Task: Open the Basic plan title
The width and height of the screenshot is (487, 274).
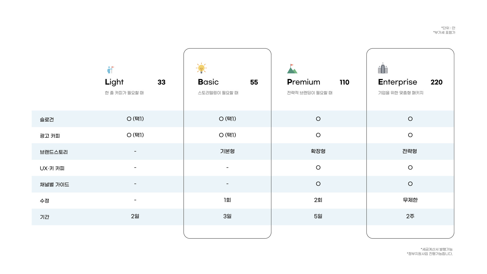Action: pos(208,82)
